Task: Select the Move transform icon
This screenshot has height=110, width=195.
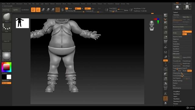Action: click(x=43, y=10)
